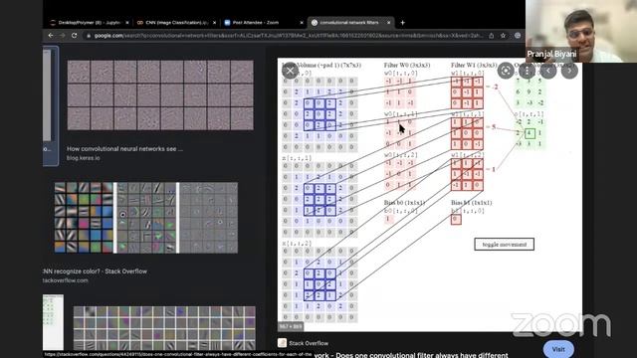This screenshot has height=358, width=637.
Task: Open the bottom row filter grid thumbnail
Action: click(164, 328)
